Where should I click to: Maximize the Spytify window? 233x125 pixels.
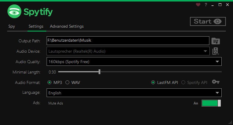[220, 5]
